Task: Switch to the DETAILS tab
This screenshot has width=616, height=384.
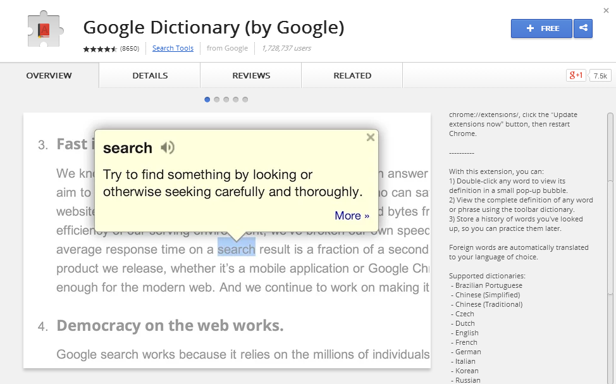Action: coord(150,75)
